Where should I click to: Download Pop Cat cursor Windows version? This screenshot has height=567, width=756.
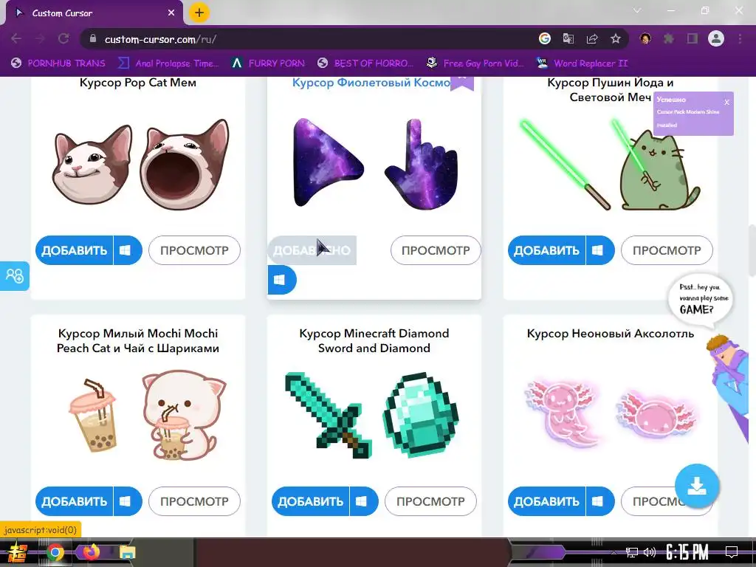click(x=128, y=250)
